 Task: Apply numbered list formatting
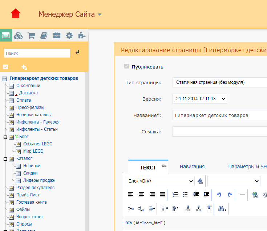click(175, 195)
